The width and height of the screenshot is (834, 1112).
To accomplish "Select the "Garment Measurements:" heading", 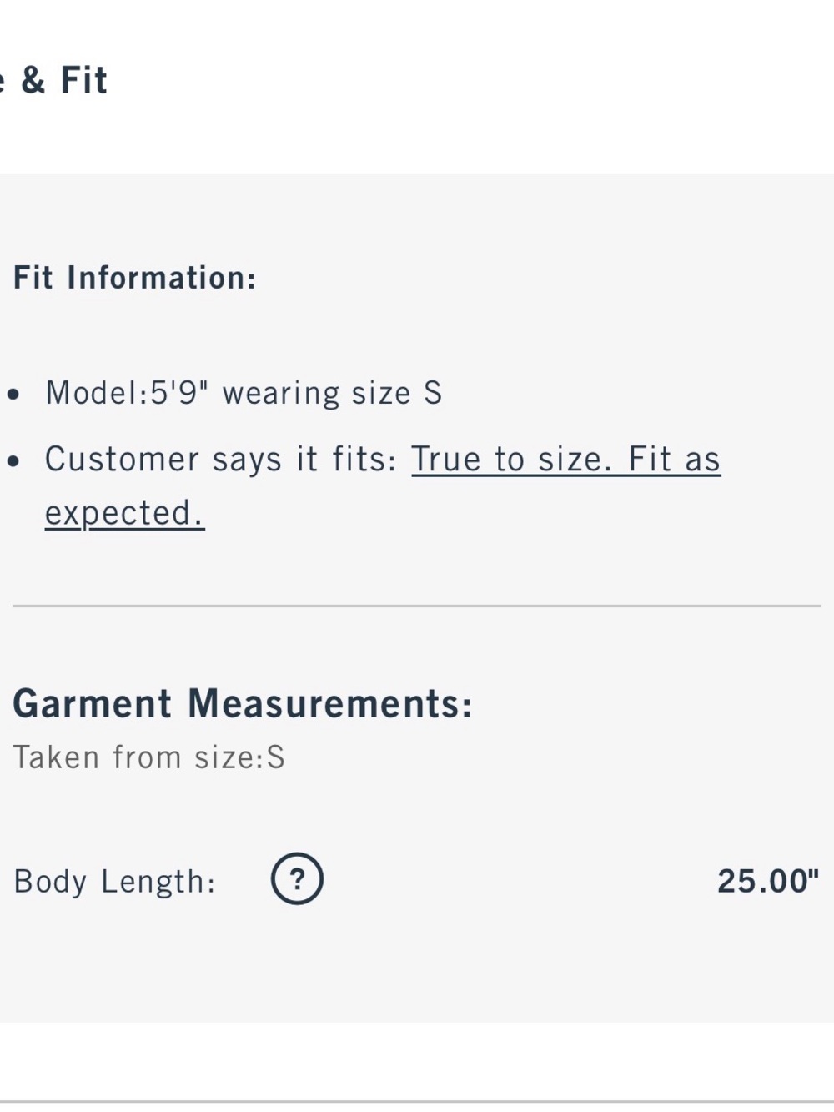I will (x=243, y=703).
